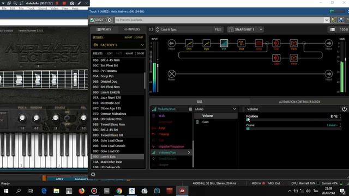Click the Presets COPY button
The image size is (349, 196).
tap(110, 53)
